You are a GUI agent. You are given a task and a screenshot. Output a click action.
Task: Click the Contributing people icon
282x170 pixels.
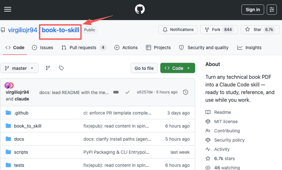(208, 131)
